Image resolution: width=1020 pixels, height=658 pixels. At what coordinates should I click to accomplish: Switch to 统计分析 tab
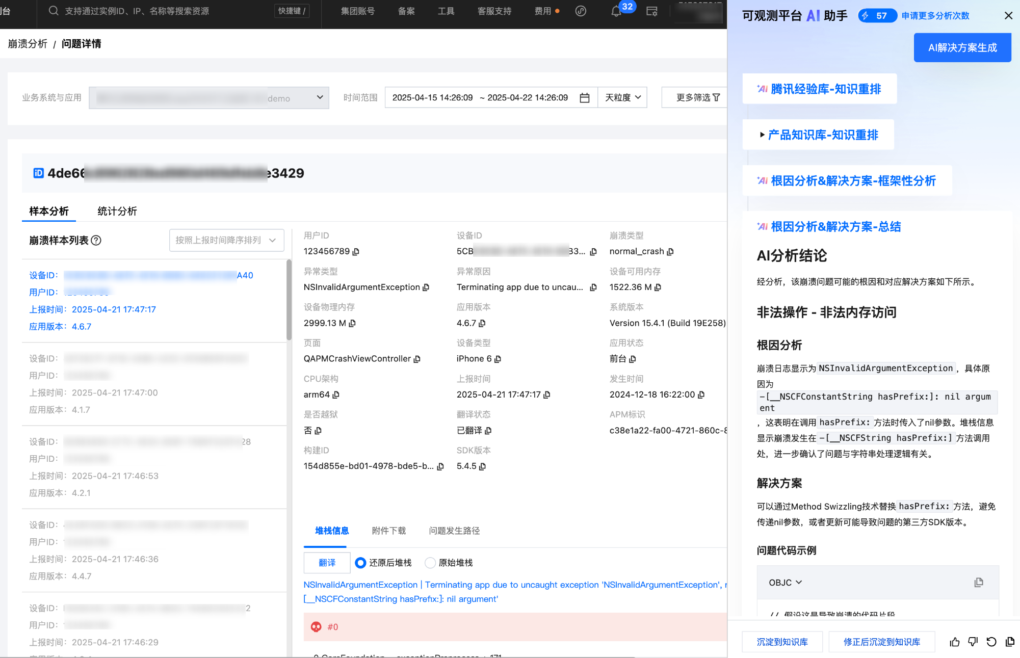tap(117, 212)
